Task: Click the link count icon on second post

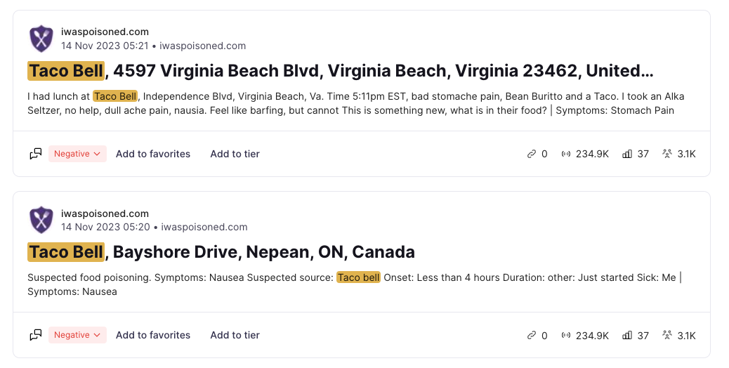Action: pos(532,335)
